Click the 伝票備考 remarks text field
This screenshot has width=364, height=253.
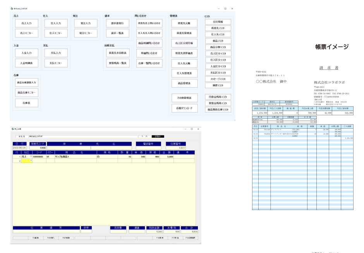[46, 232]
